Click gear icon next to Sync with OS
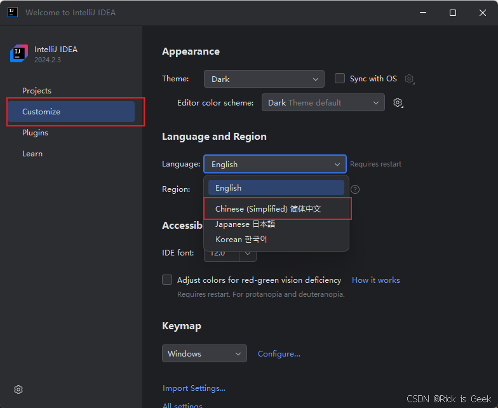498x408 pixels. [409, 79]
